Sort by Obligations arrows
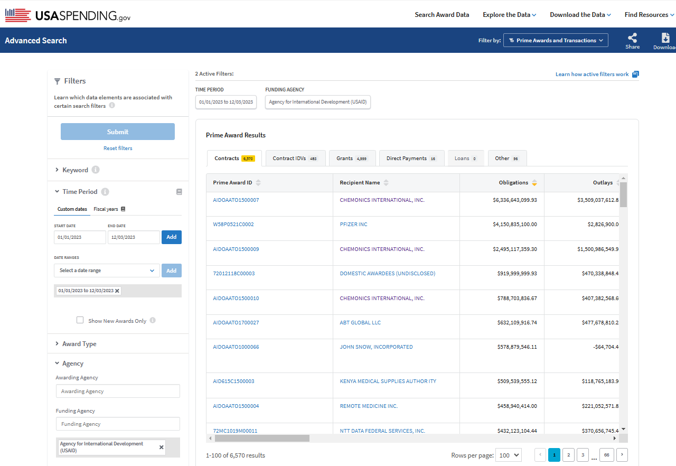Viewport: 676px width, 466px height. pyautogui.click(x=534, y=183)
